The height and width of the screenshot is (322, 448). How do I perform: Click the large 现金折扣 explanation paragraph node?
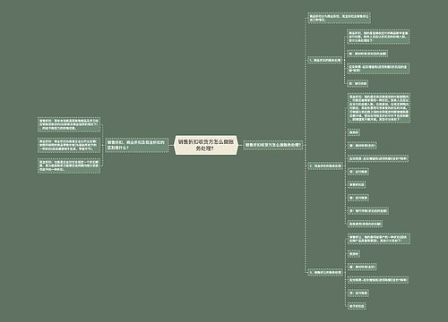pos(379,107)
